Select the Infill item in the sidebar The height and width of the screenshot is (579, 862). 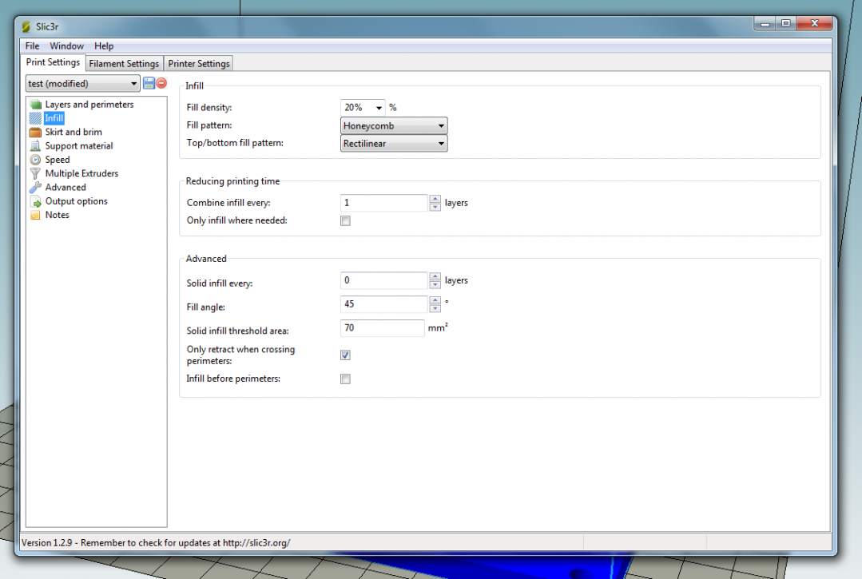tap(54, 118)
